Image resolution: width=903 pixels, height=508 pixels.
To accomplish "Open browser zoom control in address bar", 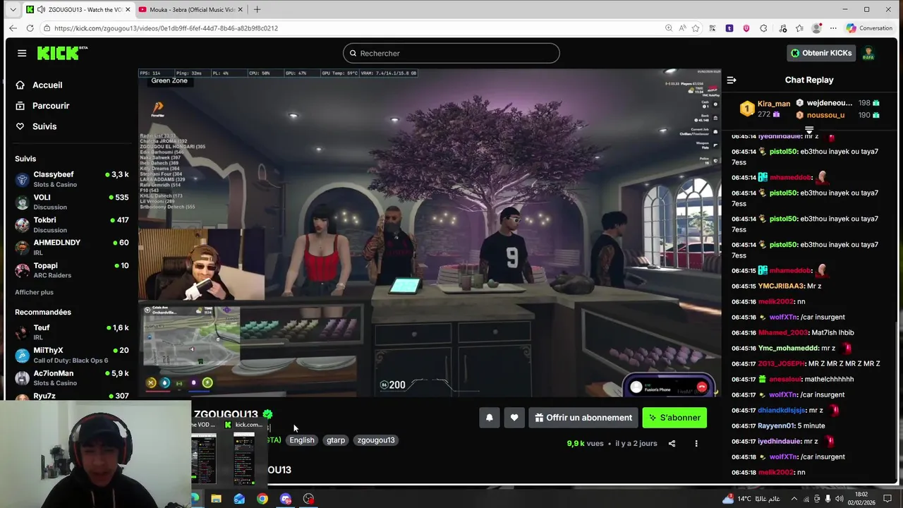I will tap(668, 28).
